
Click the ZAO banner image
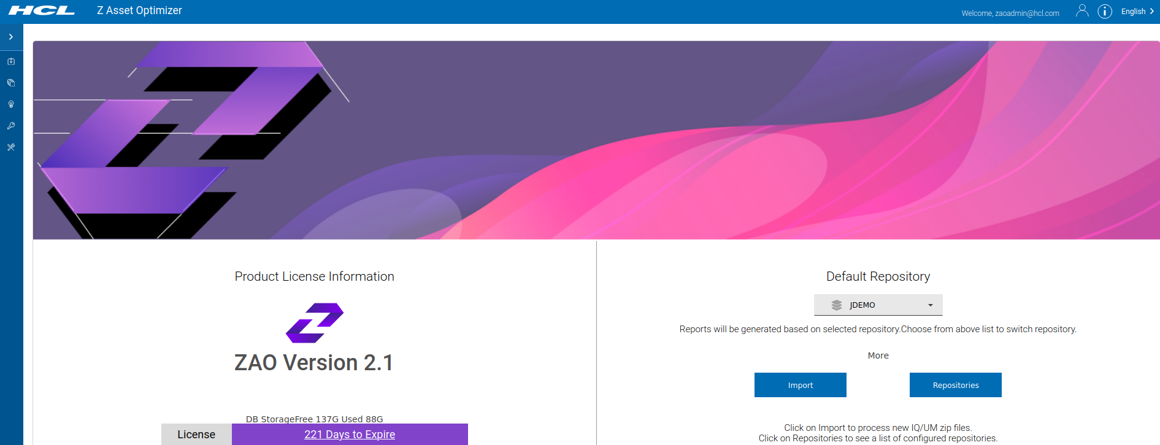pyautogui.click(x=596, y=140)
